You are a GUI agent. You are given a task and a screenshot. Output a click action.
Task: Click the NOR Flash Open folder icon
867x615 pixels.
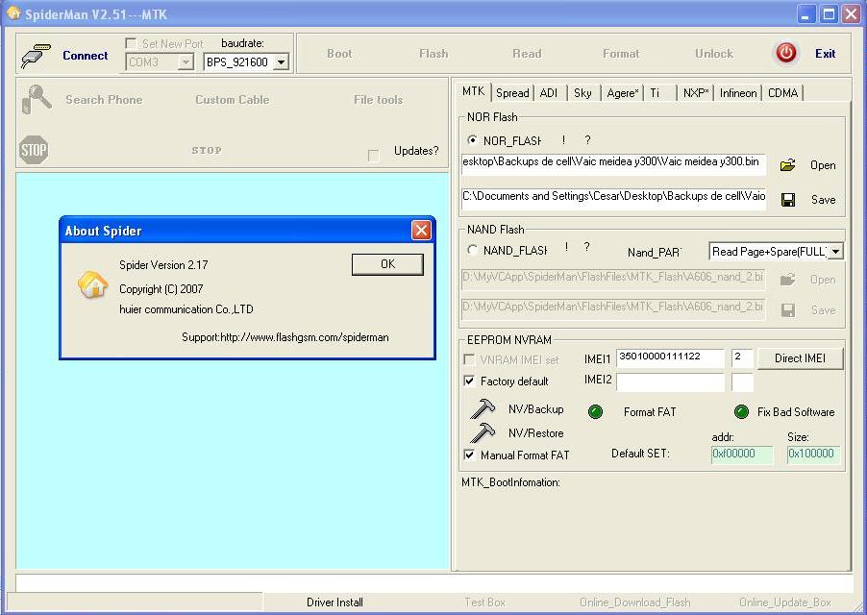787,165
